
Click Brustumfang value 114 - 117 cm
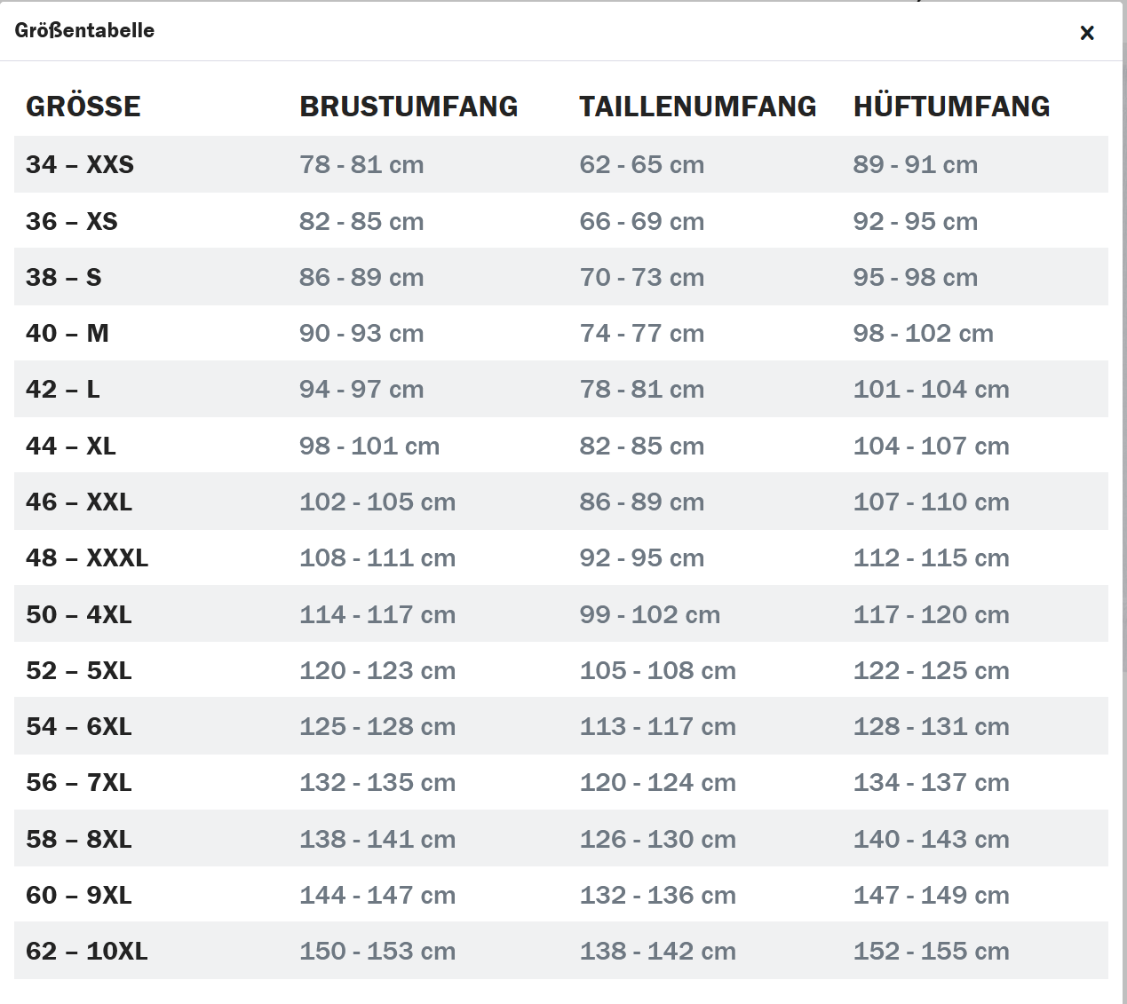[377, 614]
